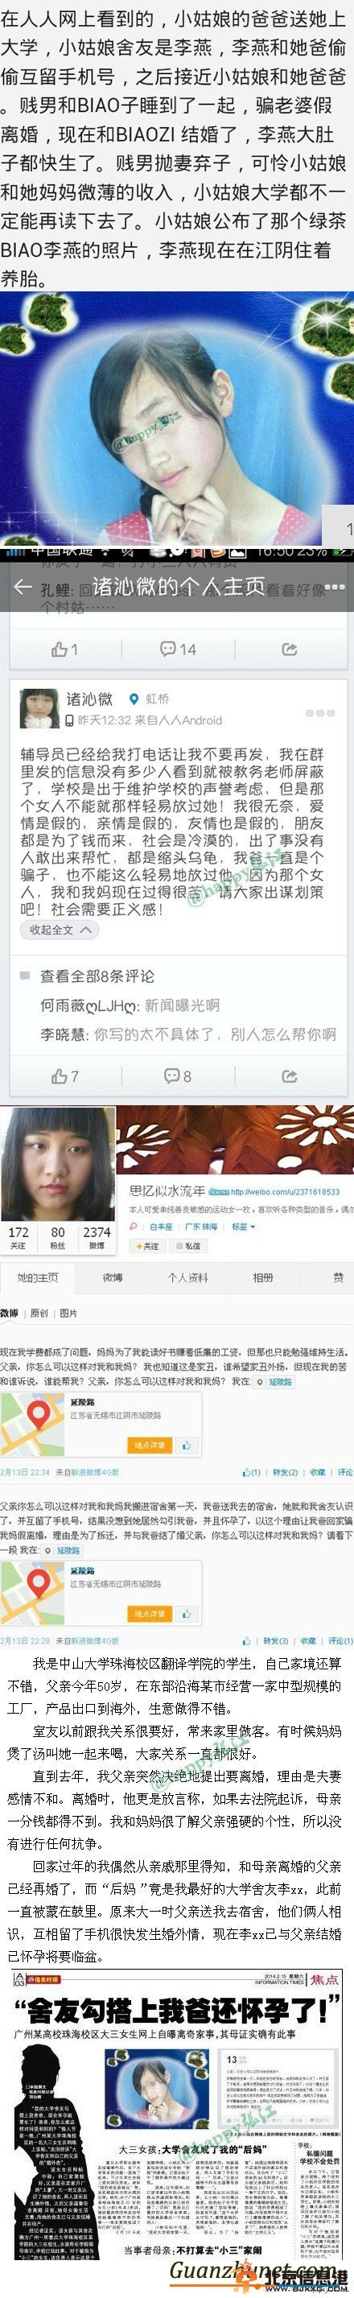The height and width of the screenshot is (2298, 354).
Task: Like the post showing 1 thumbs-up
Action: (65, 649)
